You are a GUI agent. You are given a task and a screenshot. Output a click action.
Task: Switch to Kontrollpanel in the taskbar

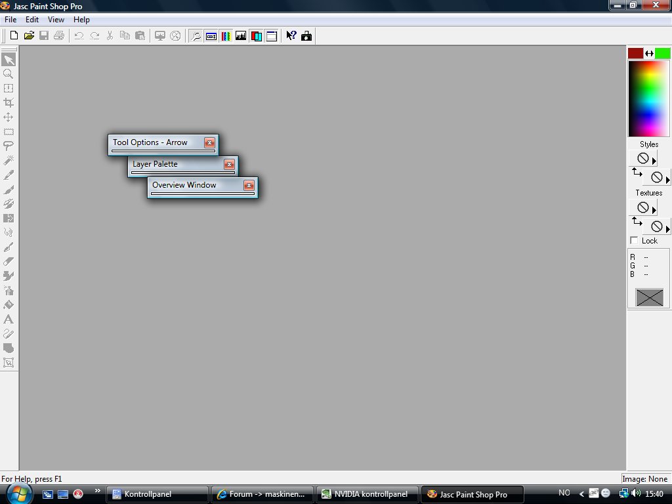(157, 494)
